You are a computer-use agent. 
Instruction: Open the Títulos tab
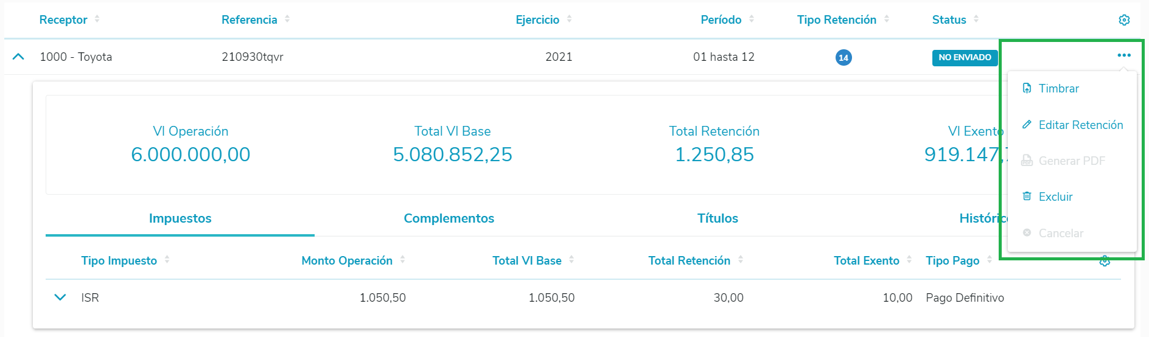(718, 218)
